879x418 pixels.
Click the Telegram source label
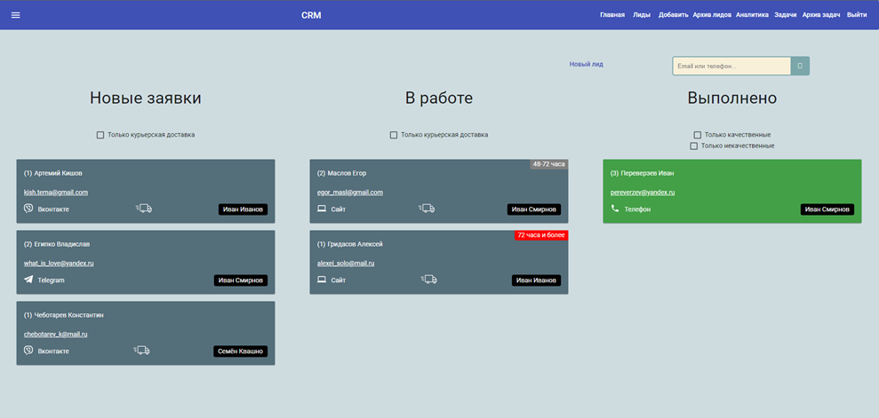coord(51,280)
